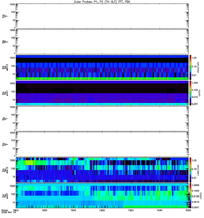Click the '10' y-tick of thc fff 1
The image size is (204, 218).
(14, 123)
